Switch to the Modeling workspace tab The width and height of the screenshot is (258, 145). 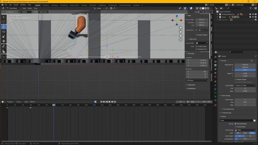[46, 5]
